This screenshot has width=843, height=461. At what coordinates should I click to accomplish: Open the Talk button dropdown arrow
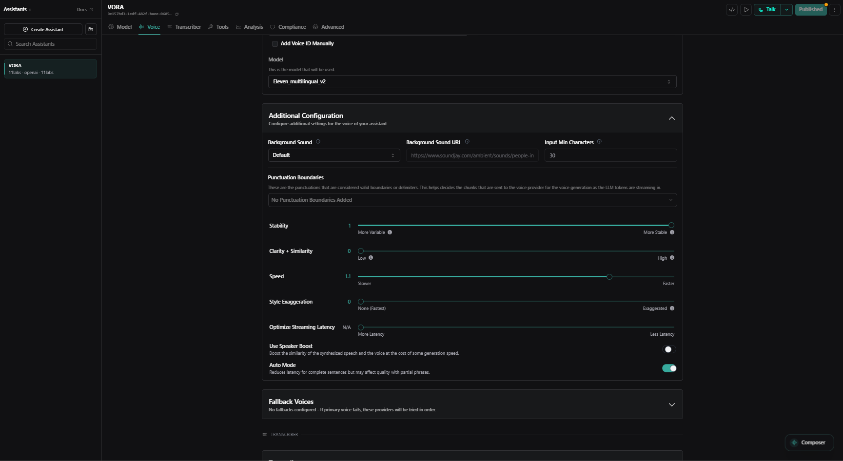pyautogui.click(x=786, y=10)
